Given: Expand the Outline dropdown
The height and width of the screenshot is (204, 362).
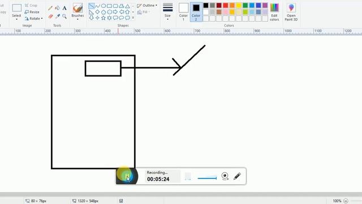Looking at the screenshot, I should [x=156, y=5].
